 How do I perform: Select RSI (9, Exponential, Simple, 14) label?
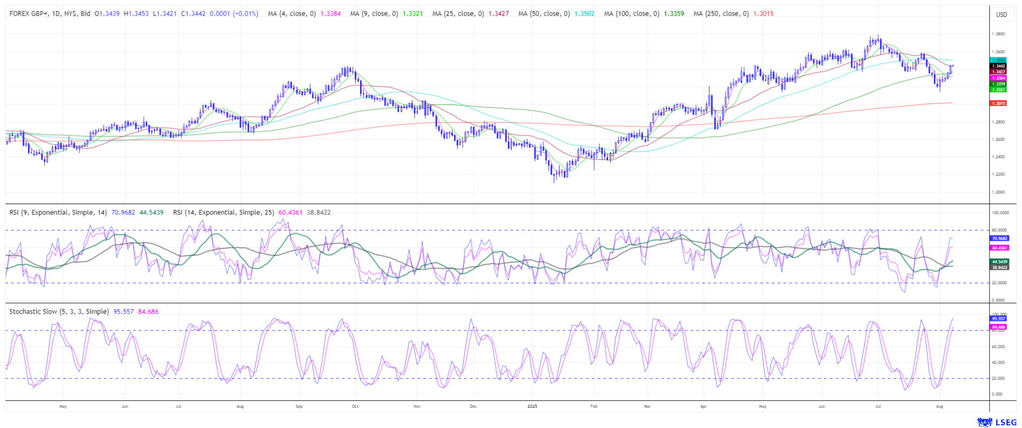point(58,212)
